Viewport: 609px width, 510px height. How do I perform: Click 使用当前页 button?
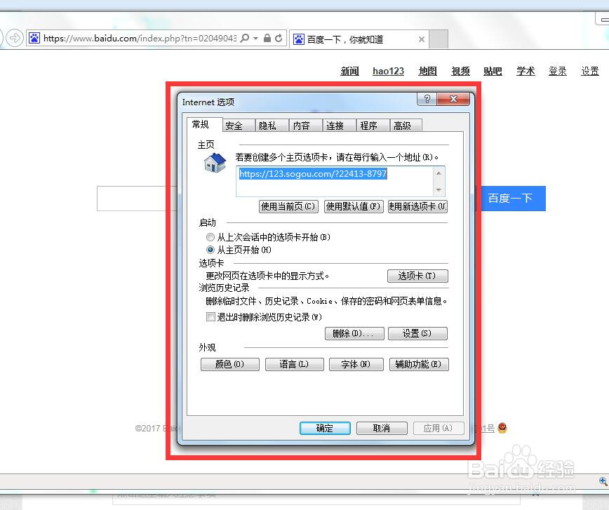coord(288,206)
